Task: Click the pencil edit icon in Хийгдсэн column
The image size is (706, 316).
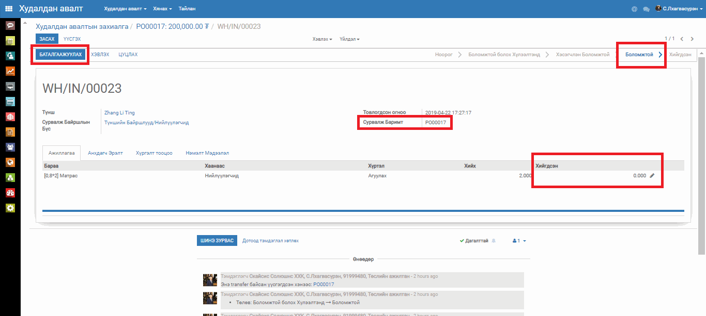Action: click(652, 176)
